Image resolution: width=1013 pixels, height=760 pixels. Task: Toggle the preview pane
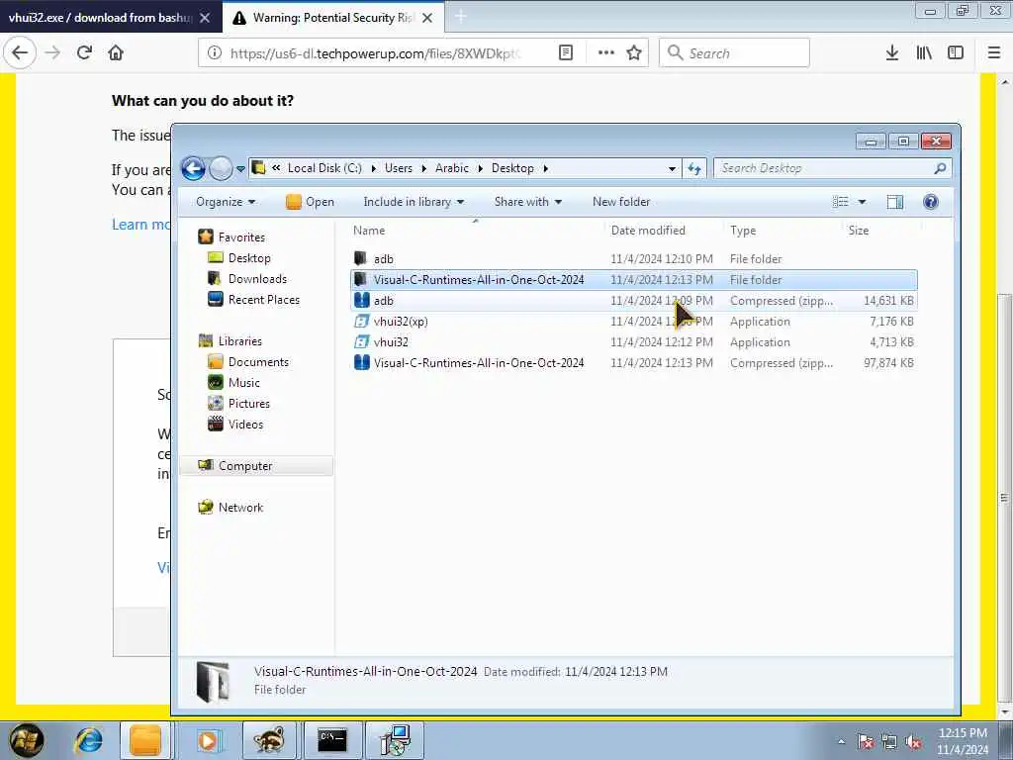(894, 202)
